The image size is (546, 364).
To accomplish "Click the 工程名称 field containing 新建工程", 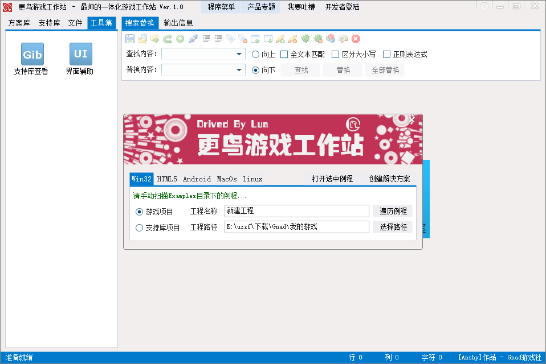I will (x=297, y=211).
